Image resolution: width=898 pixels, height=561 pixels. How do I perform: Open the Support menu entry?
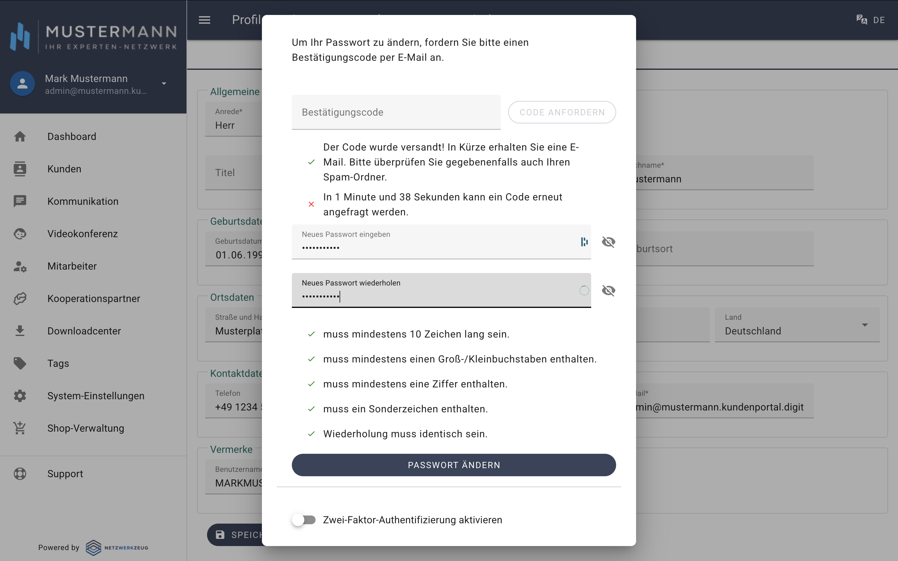pos(93,474)
